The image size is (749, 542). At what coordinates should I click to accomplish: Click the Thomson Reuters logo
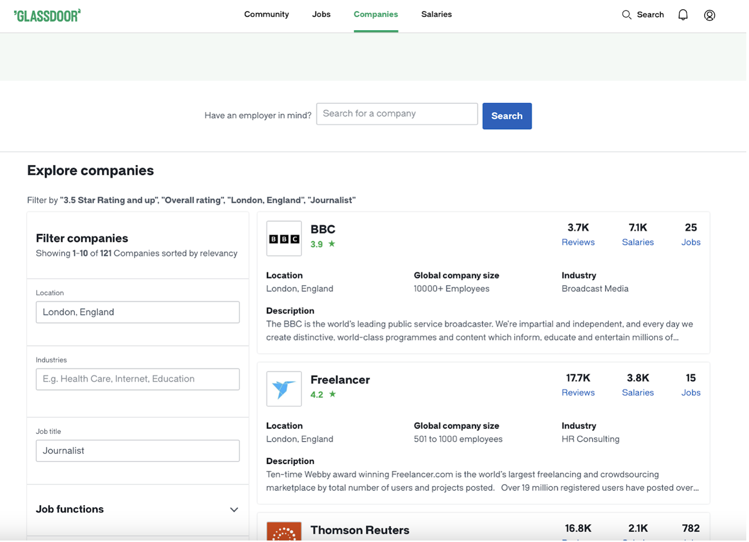[x=285, y=532]
